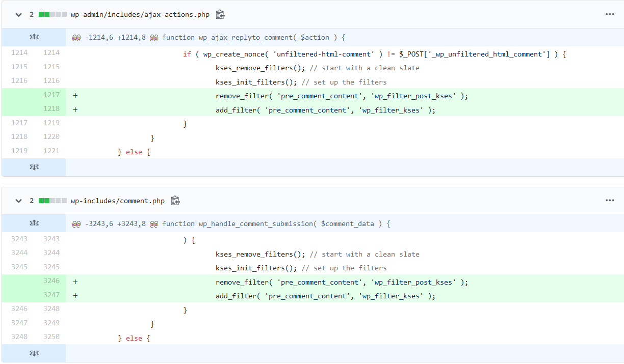Click the '} else {' code on line 3250
The height and width of the screenshot is (364, 624).
click(134, 339)
